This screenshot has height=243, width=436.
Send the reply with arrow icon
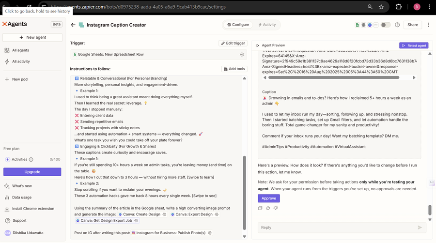point(420,228)
